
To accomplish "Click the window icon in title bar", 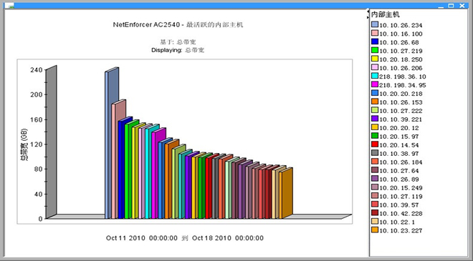I will [x=11, y=6].
